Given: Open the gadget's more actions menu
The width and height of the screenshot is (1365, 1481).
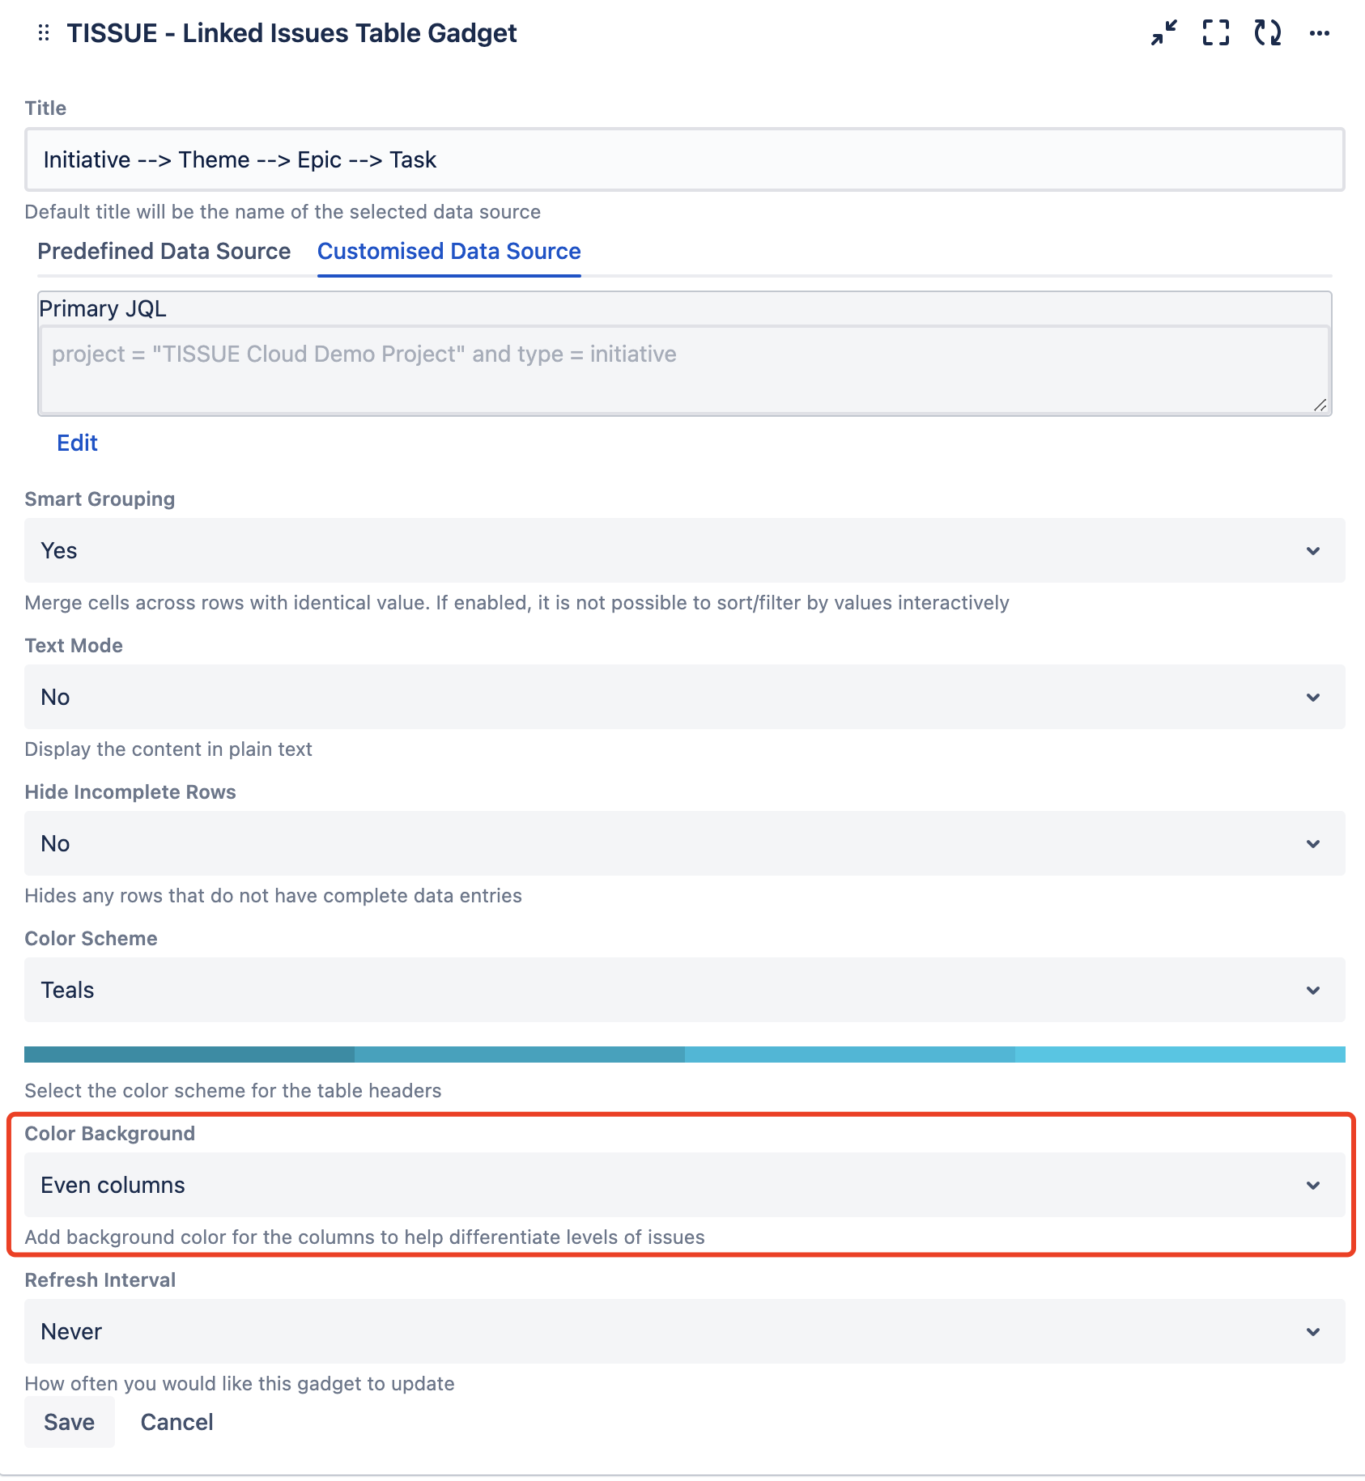Looking at the screenshot, I should coord(1319,33).
